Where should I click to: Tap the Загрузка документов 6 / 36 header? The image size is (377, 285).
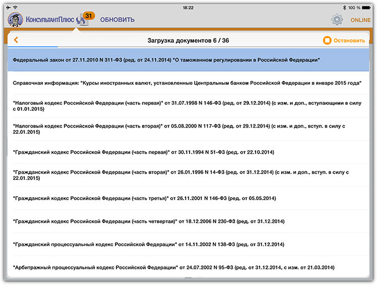(188, 40)
